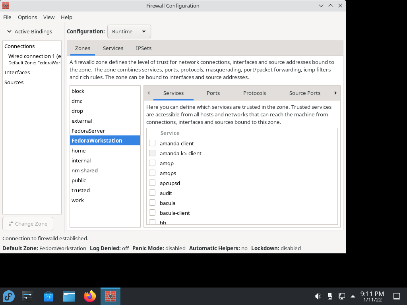407x305 pixels.
Task: Select the Firewall Configuration taskbar entry
Action: point(110,296)
